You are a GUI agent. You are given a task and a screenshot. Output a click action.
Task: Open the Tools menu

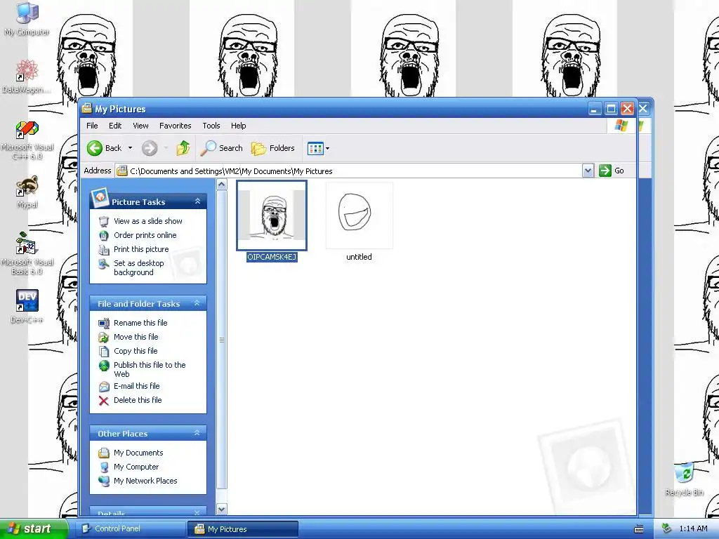[211, 126]
